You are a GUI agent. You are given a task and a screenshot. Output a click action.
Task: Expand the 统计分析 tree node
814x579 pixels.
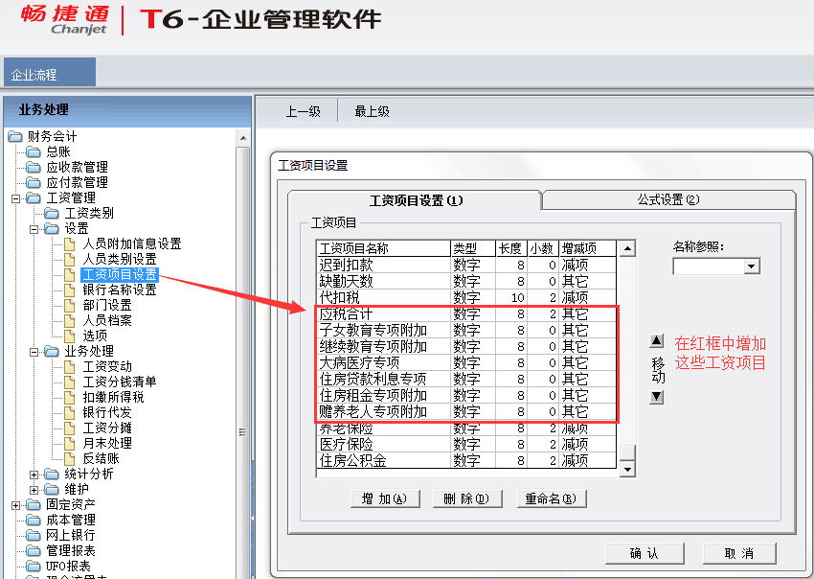pyautogui.click(x=34, y=475)
